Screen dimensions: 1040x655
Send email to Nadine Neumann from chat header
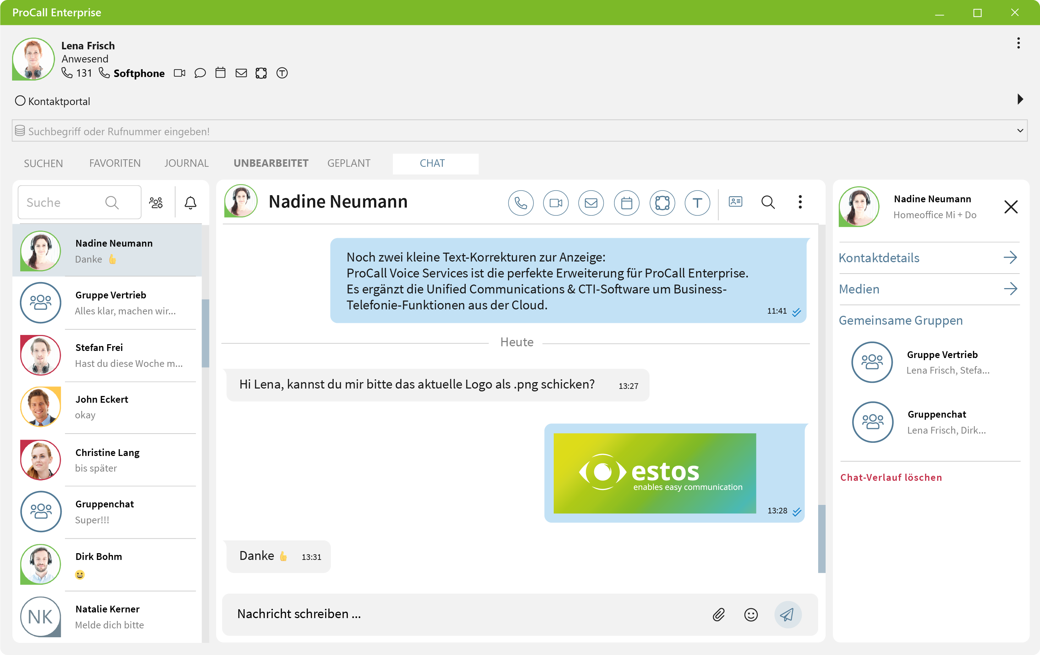591,203
